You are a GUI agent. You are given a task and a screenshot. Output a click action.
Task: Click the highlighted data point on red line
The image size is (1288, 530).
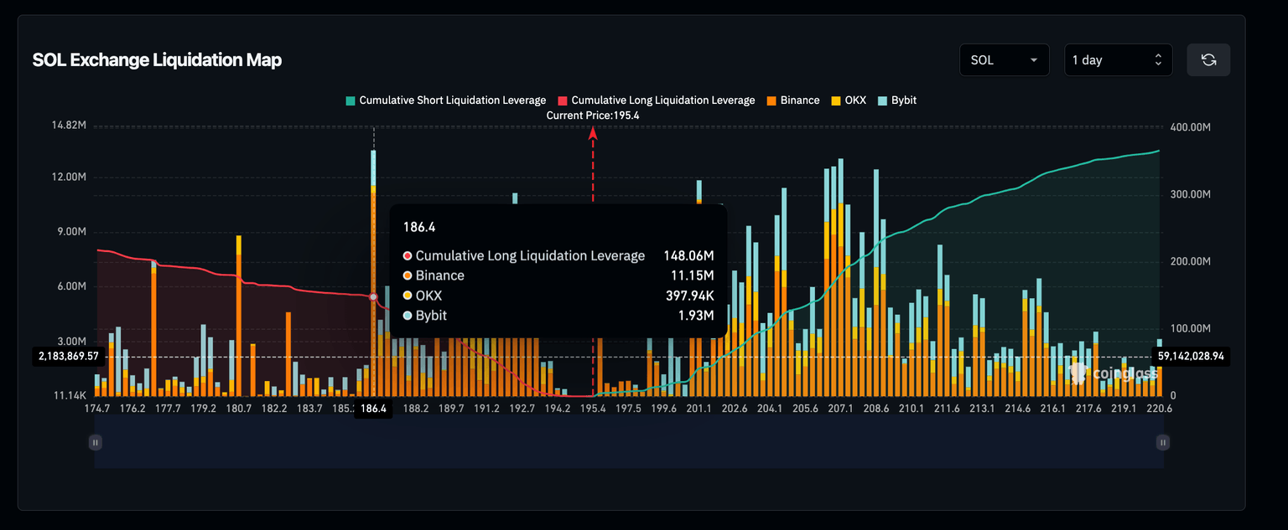point(373,297)
